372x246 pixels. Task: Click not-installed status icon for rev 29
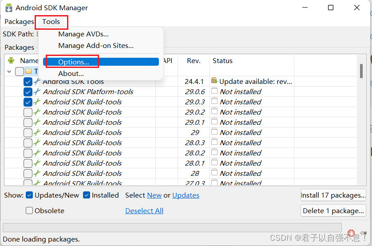point(214,131)
